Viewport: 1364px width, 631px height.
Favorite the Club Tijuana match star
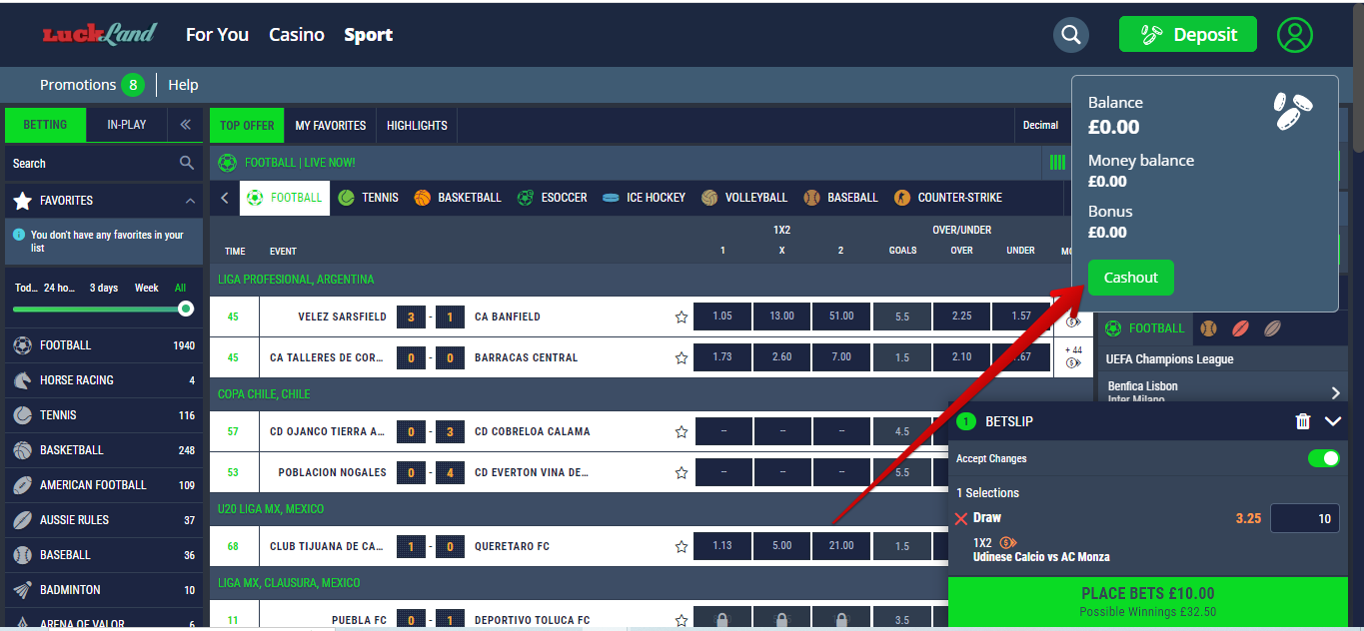682,546
